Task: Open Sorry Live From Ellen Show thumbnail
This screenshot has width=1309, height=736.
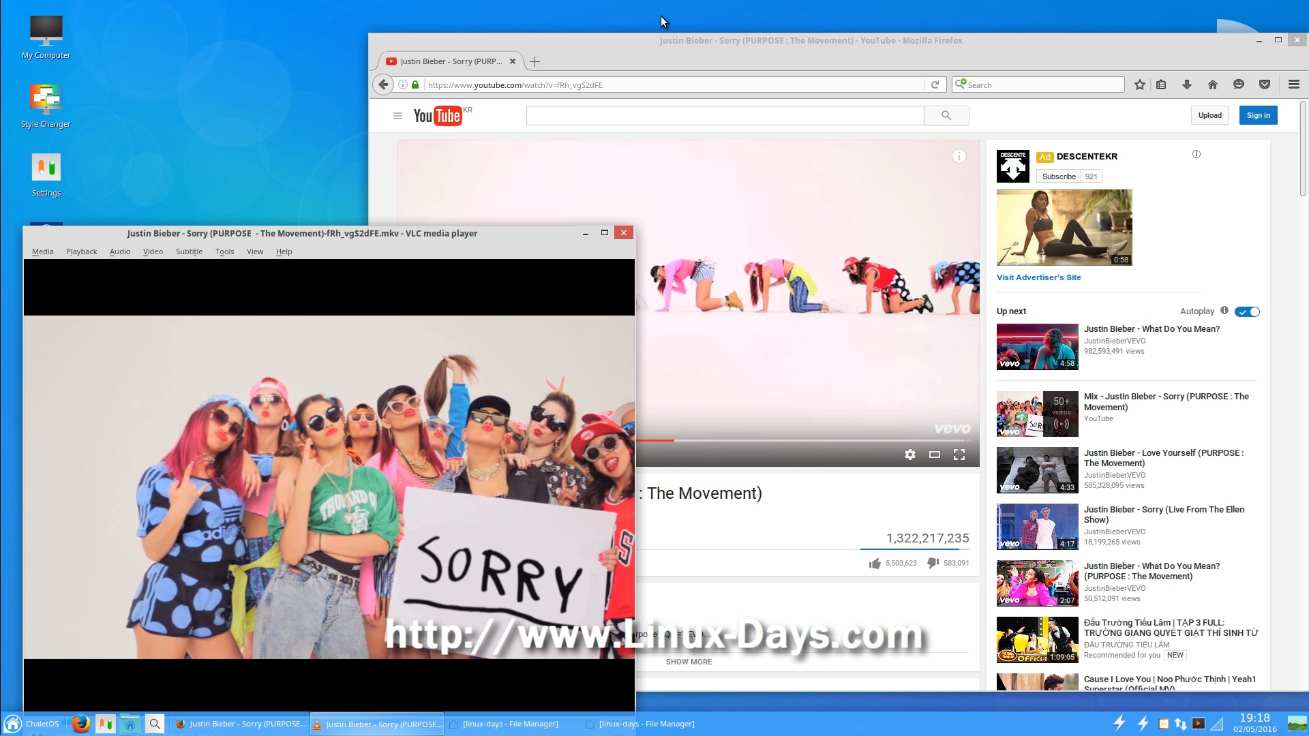Action: (x=1037, y=527)
